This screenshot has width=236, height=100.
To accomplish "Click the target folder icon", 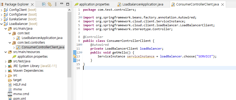I will [10, 80].
